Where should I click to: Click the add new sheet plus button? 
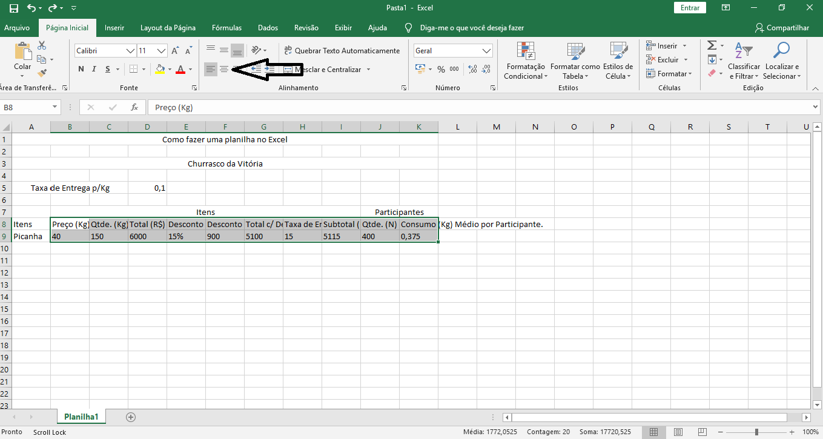(131, 417)
